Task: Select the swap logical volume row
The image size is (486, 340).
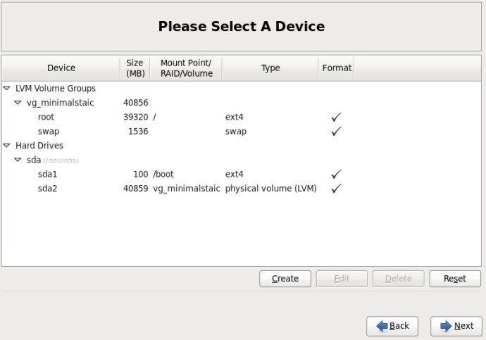Action: click(242, 131)
